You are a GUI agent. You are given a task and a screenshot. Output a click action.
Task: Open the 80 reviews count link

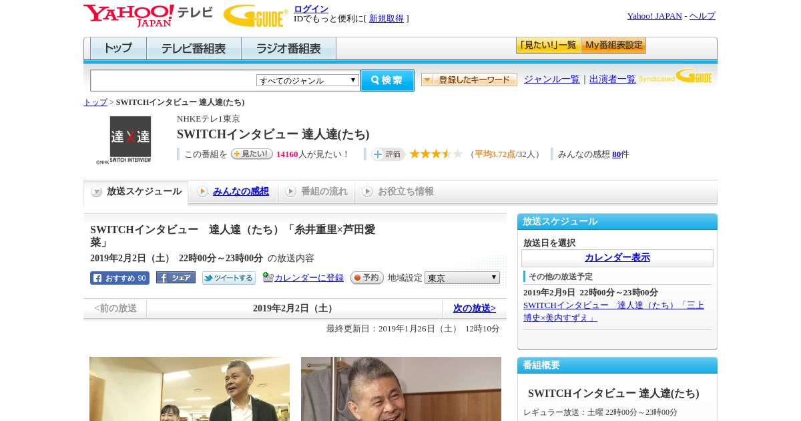(616, 154)
